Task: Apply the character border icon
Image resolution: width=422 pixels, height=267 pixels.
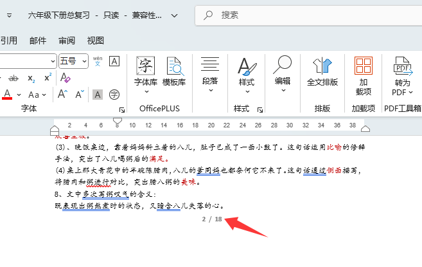Action: 114,61
